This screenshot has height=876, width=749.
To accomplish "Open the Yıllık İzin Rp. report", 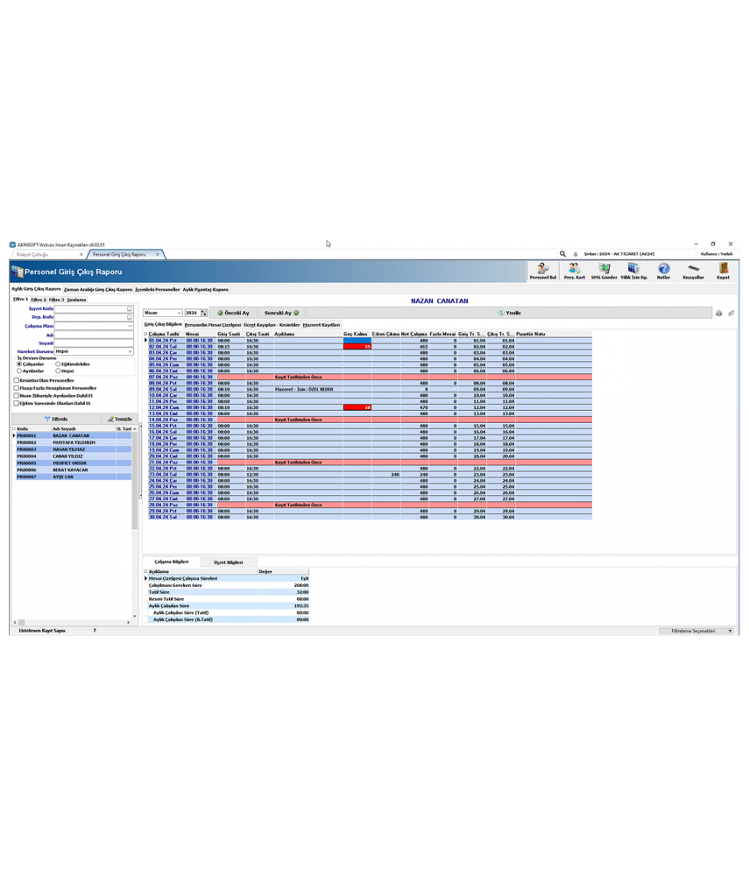I will (x=635, y=270).
